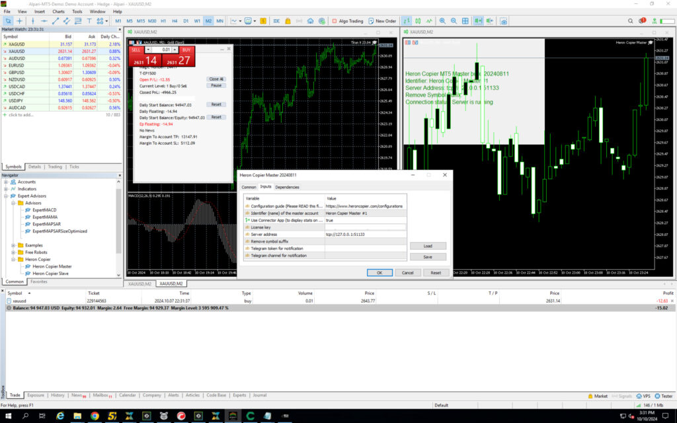
Task: Tile chart windows with grid icon
Action: [x=465, y=20]
